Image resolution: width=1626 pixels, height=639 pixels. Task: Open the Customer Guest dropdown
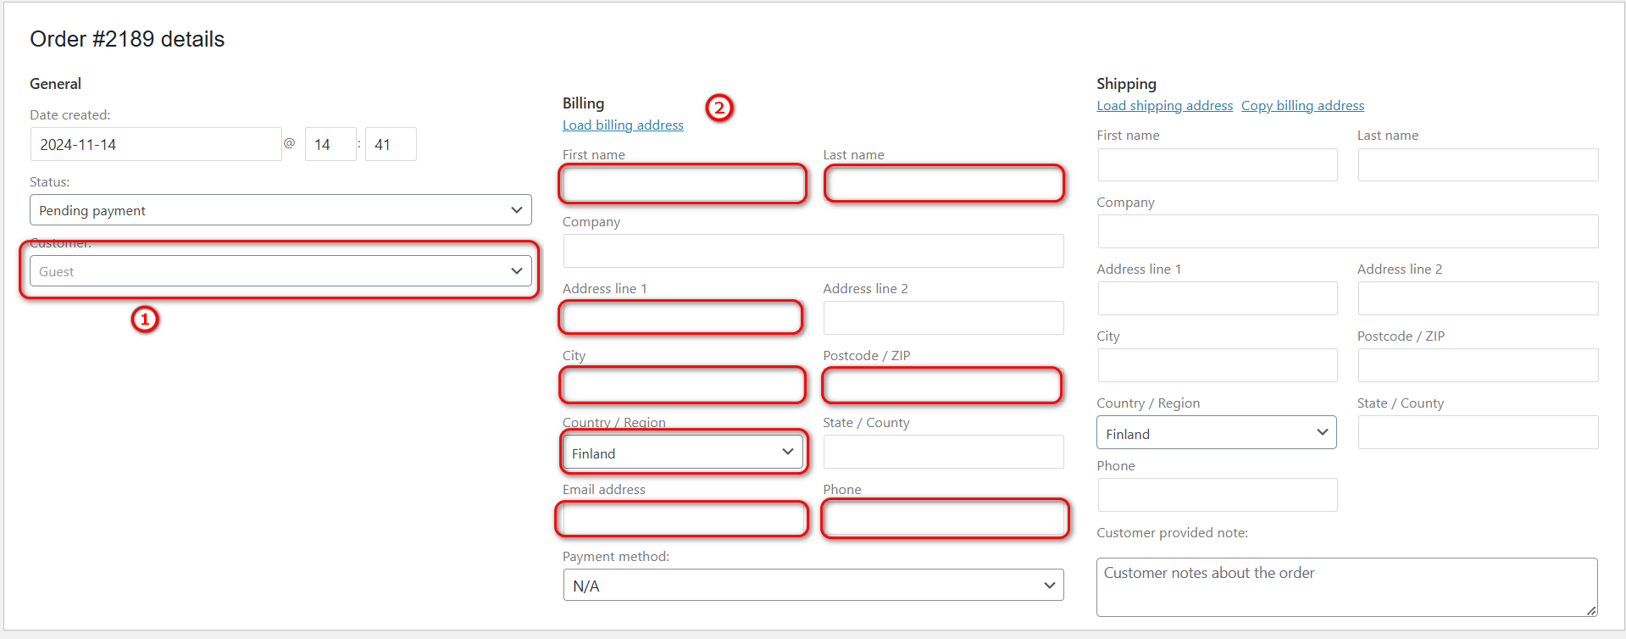280,271
